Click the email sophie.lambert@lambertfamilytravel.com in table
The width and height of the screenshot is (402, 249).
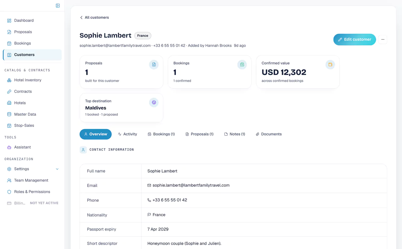tap(191, 185)
